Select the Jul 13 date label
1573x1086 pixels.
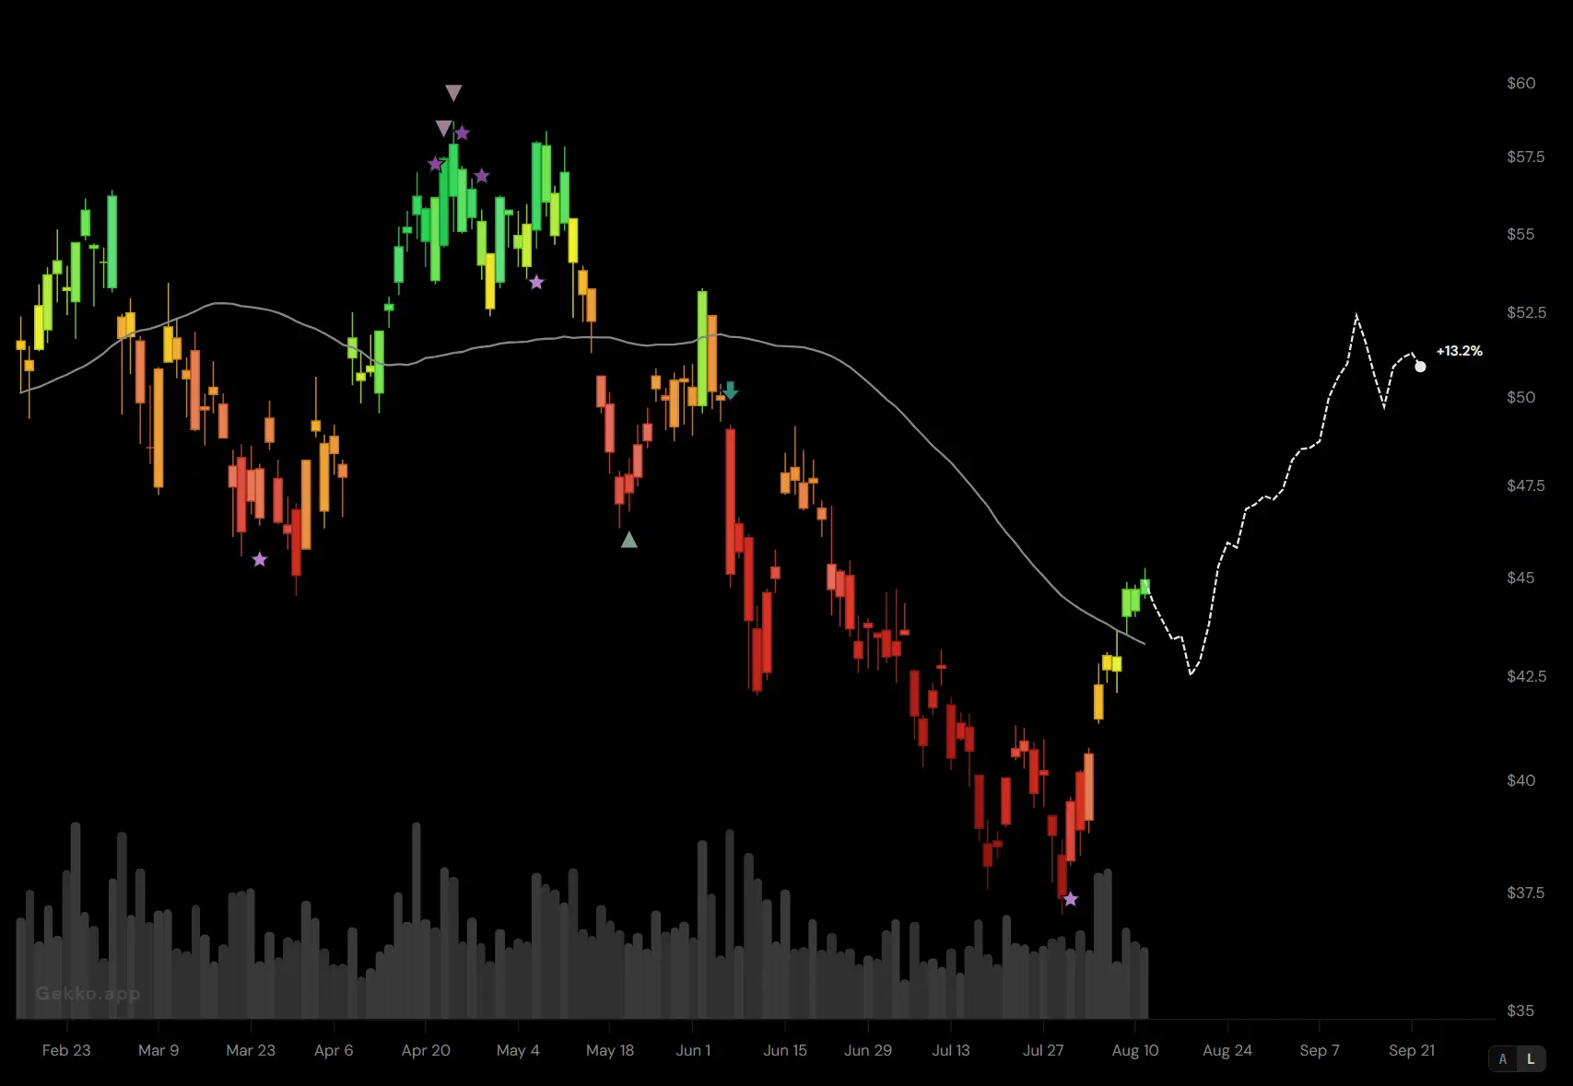point(951,1050)
